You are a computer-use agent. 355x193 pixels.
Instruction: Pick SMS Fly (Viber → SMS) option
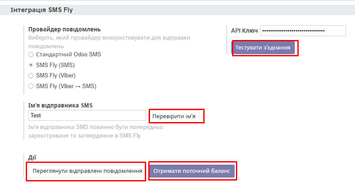tap(31, 86)
